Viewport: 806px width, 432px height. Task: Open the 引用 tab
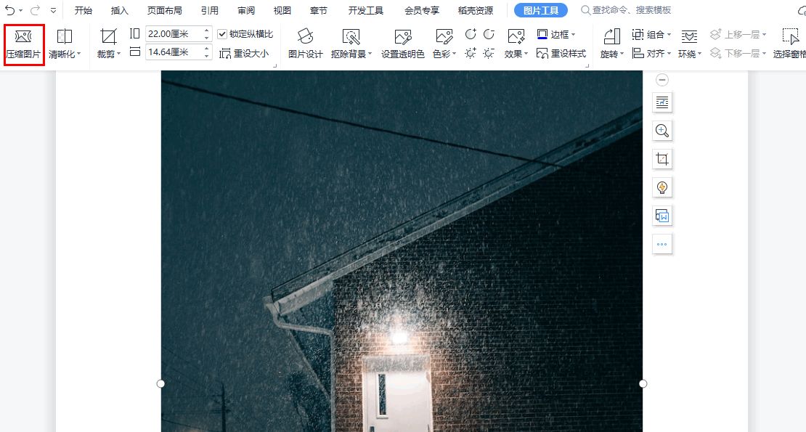coord(210,10)
